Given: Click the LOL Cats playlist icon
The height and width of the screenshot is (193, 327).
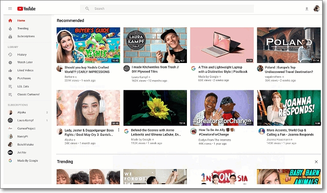Looking at the screenshot, I should (x=10, y=86).
